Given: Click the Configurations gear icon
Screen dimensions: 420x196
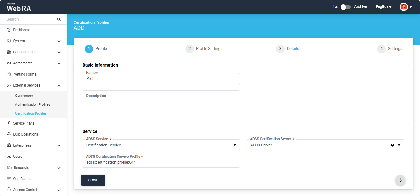Looking at the screenshot, I should (9, 52).
